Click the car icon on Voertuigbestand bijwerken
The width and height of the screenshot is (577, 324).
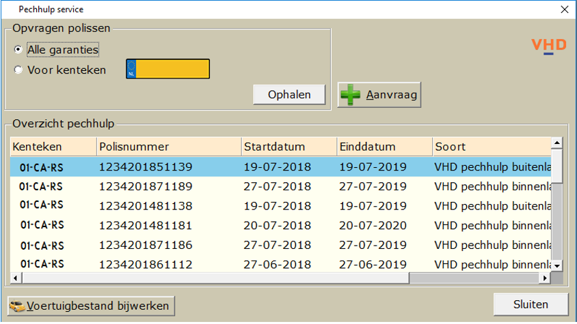[17, 306]
